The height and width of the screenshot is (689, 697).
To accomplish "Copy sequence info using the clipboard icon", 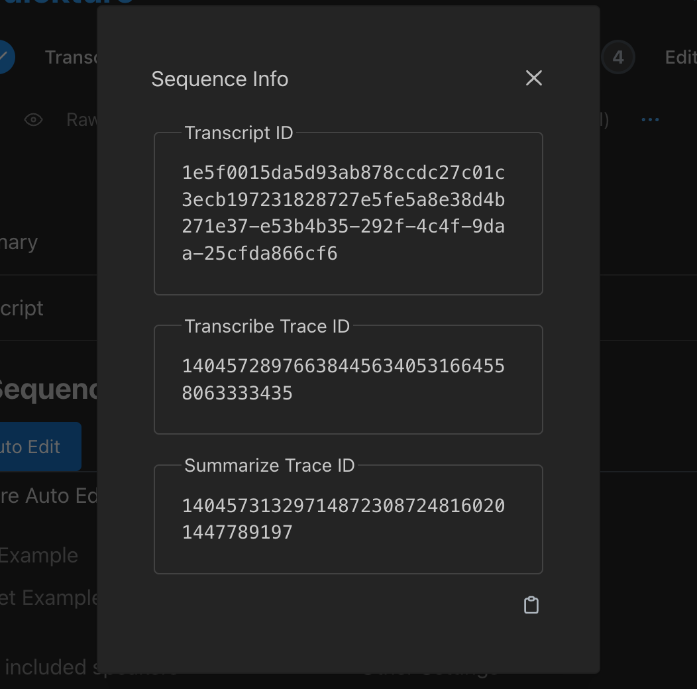I will point(531,605).
